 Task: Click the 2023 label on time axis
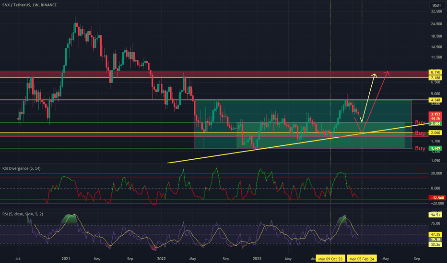[257, 259]
